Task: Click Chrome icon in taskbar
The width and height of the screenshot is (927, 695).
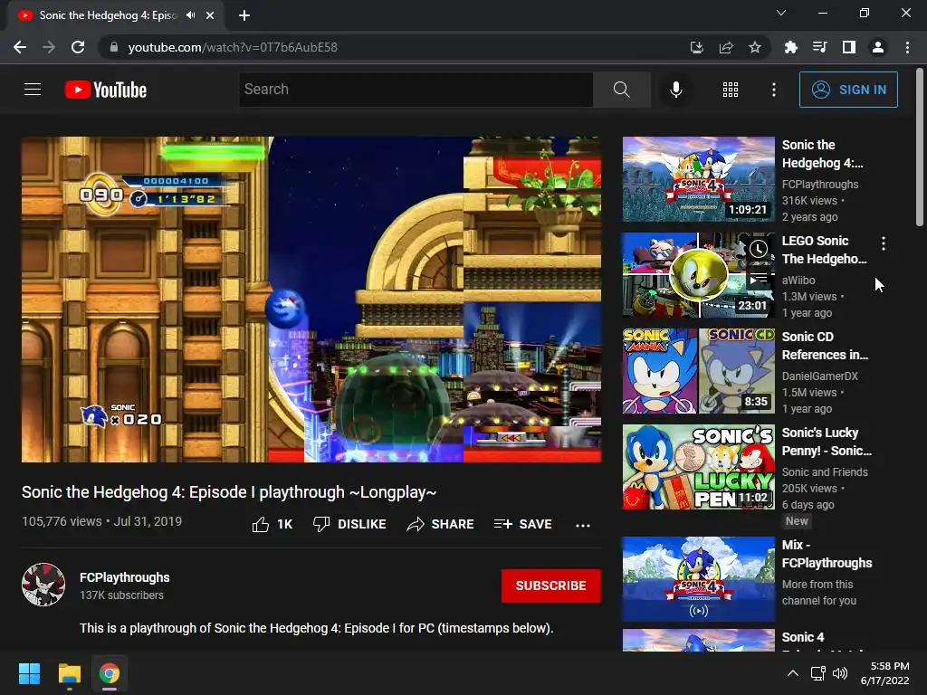Action: click(x=110, y=673)
